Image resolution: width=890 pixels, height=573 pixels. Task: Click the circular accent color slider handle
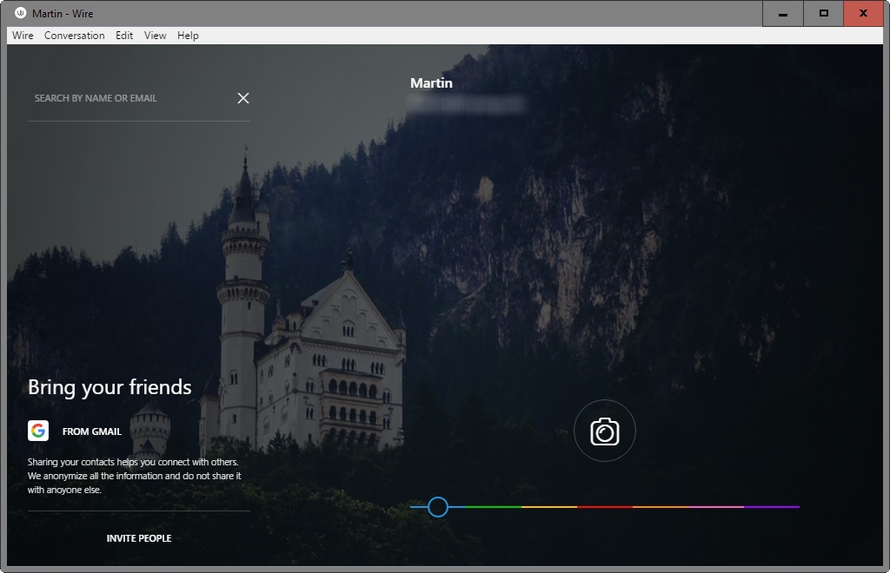pyautogui.click(x=438, y=507)
